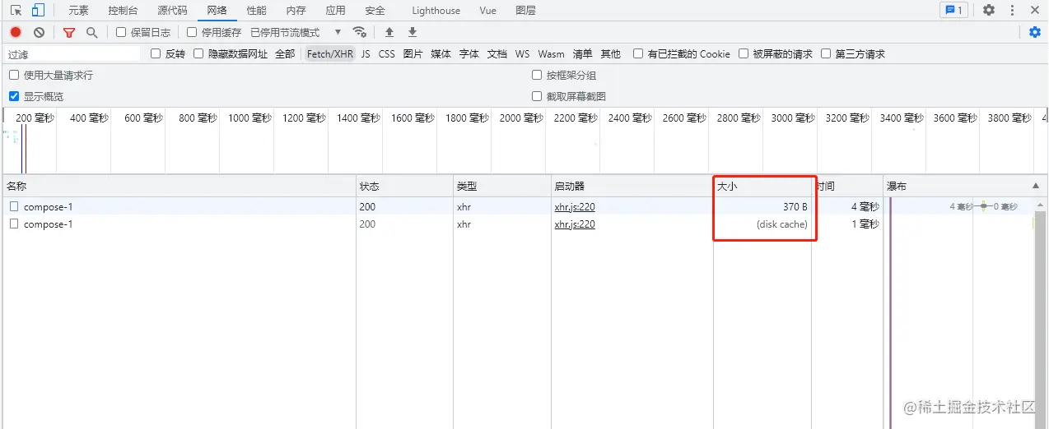
Task: Filter requests by 文档 type
Action: click(497, 54)
